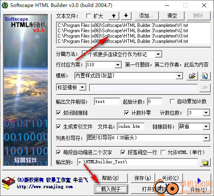
Task: Click the output folder browse icon
Action: [205, 162]
